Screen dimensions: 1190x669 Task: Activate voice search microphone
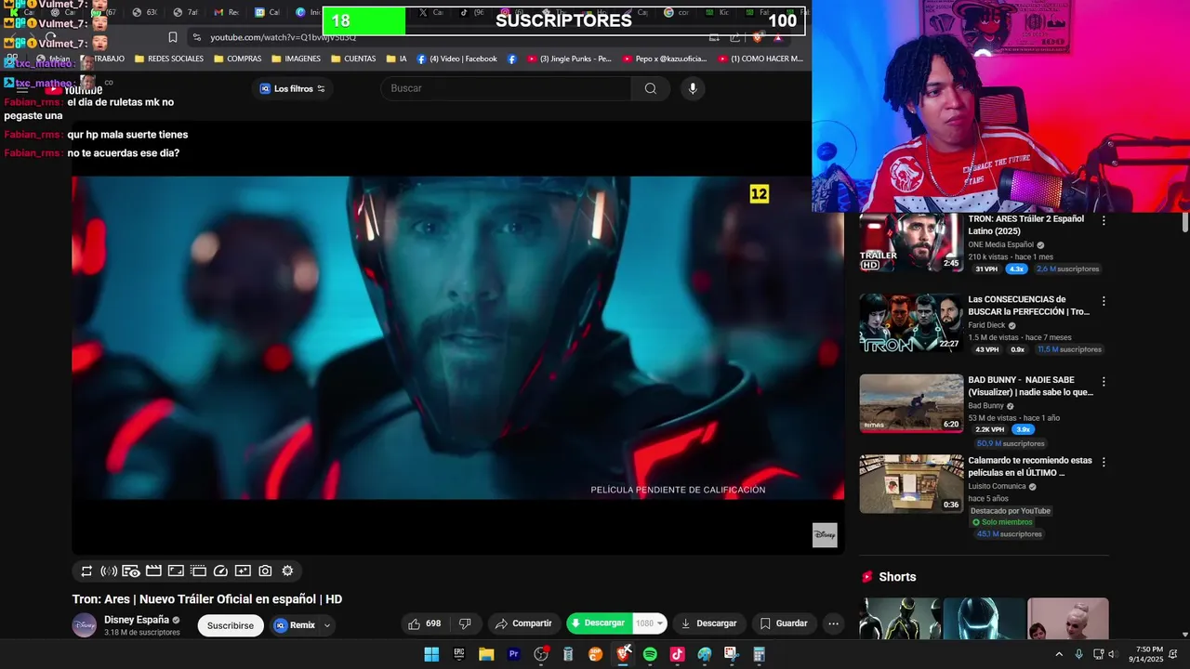pyautogui.click(x=692, y=88)
